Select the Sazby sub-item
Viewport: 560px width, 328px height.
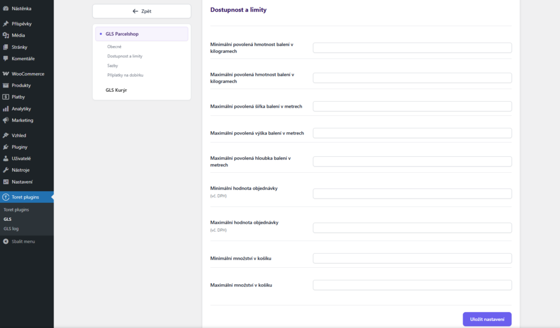[x=113, y=66]
